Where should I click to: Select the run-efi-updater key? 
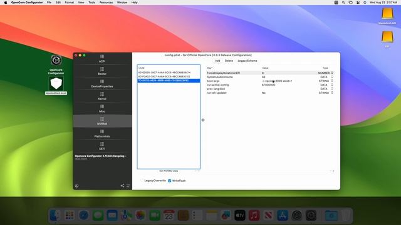(x=217, y=93)
